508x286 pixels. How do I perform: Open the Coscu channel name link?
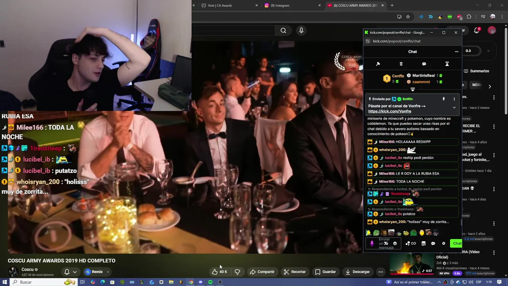coord(27,269)
